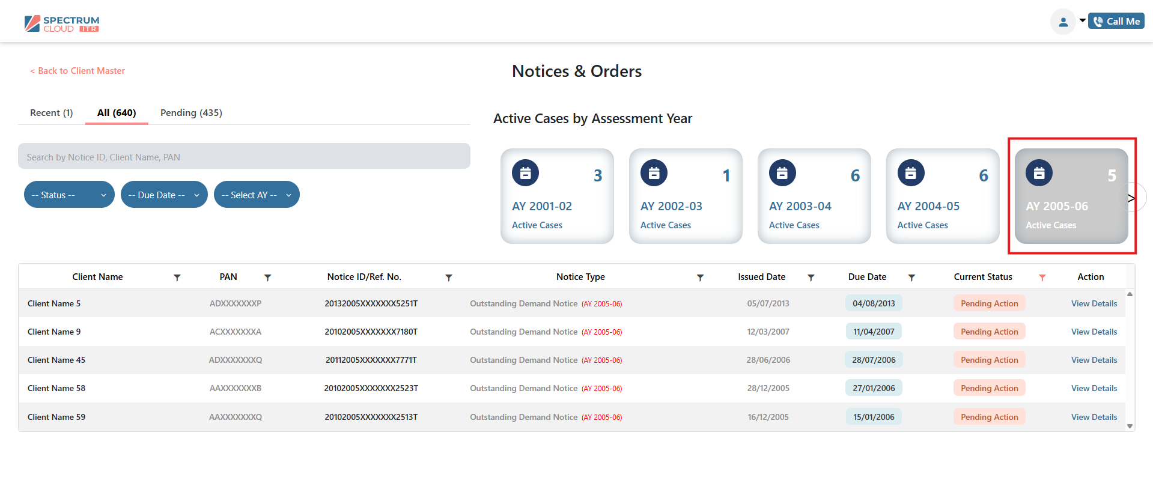This screenshot has height=480, width=1153.
Task: Switch to the Recent (1) tab
Action: point(52,113)
